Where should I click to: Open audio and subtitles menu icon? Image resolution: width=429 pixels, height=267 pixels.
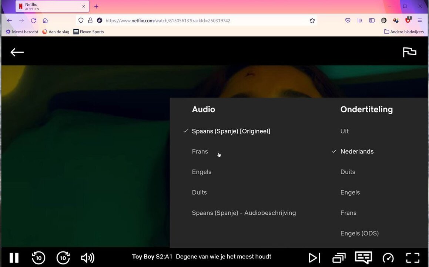pyautogui.click(x=363, y=257)
